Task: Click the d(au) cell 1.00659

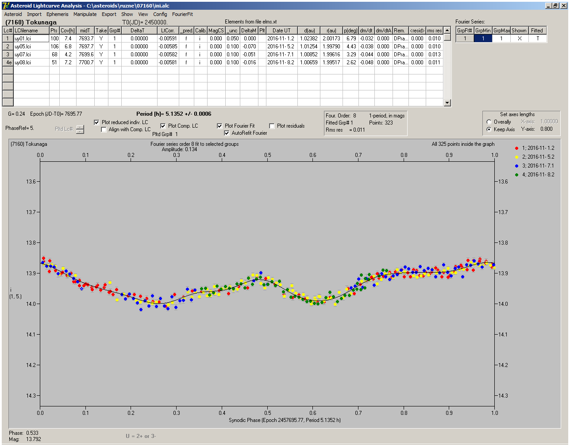Action: [x=309, y=62]
